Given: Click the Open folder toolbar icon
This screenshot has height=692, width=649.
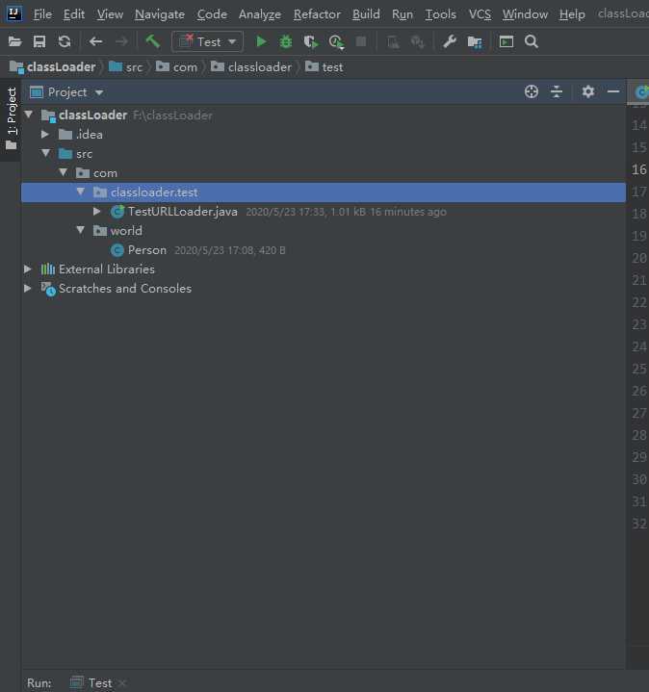Looking at the screenshot, I should (14, 42).
